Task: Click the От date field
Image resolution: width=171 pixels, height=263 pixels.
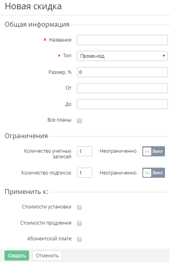Action: (122, 88)
